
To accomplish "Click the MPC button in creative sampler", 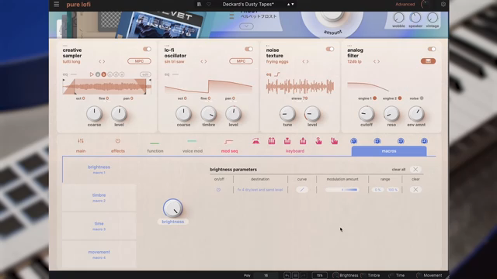I will (x=139, y=61).
